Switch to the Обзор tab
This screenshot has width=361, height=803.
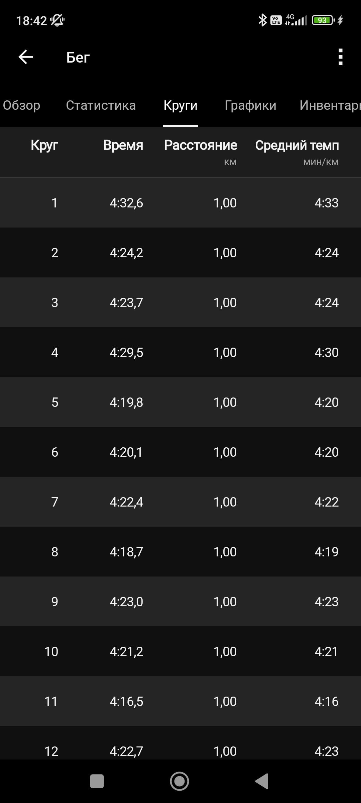click(21, 105)
